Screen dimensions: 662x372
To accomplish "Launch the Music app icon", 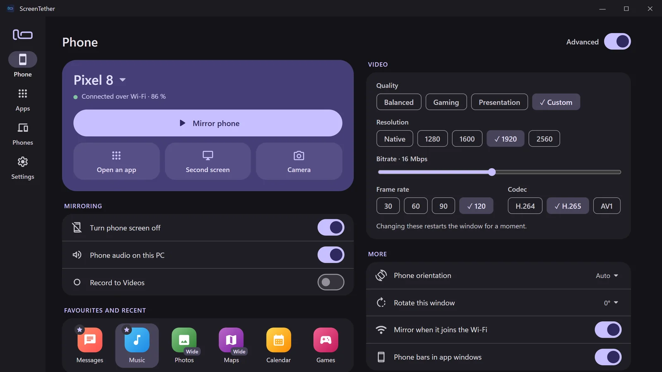I will point(137,340).
